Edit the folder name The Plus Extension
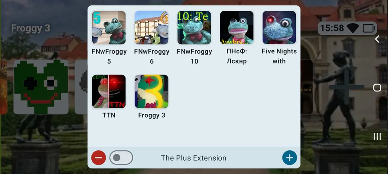Screen dimensions: 388x174 click(194, 158)
